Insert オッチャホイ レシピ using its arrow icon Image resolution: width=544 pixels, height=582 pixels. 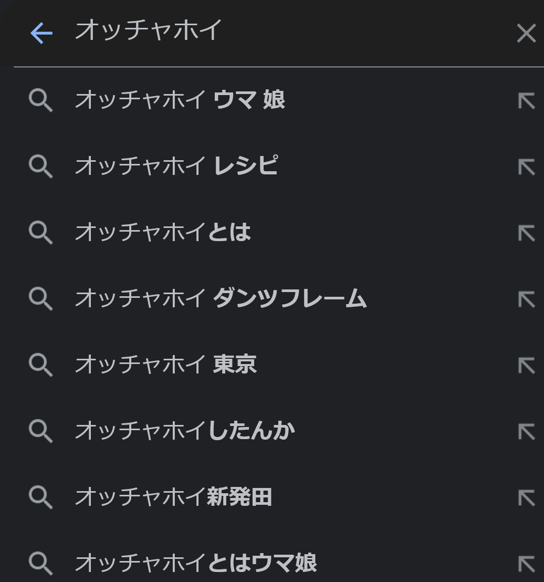click(x=526, y=167)
